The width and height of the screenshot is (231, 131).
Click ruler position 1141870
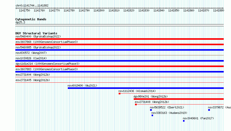tap(203, 10)
